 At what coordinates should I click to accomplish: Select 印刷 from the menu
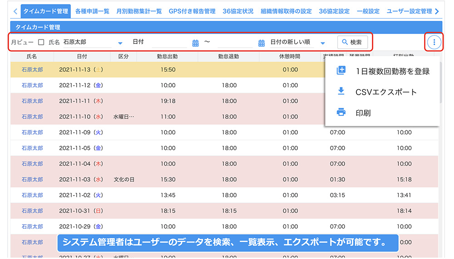click(382, 113)
